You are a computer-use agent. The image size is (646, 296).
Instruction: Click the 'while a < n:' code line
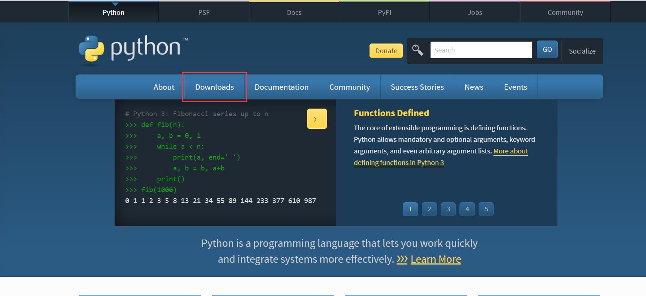click(164, 147)
